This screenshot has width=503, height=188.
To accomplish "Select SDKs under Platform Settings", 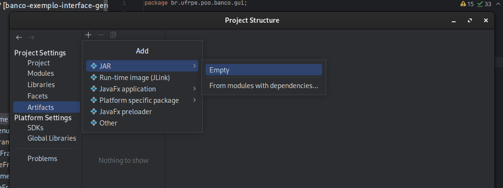I will click(36, 128).
